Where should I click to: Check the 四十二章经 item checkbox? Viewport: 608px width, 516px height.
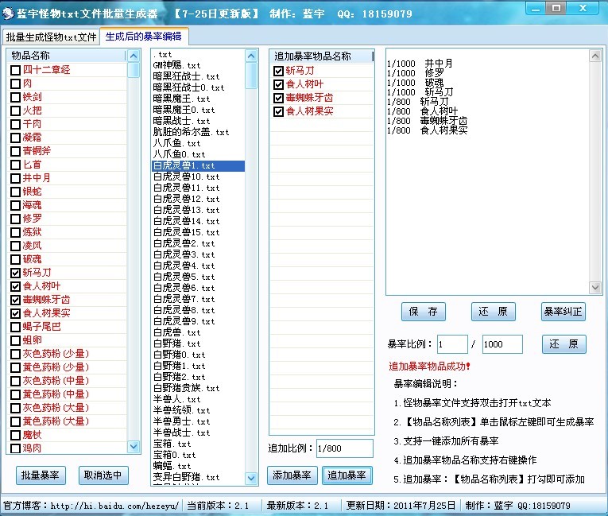click(16, 70)
